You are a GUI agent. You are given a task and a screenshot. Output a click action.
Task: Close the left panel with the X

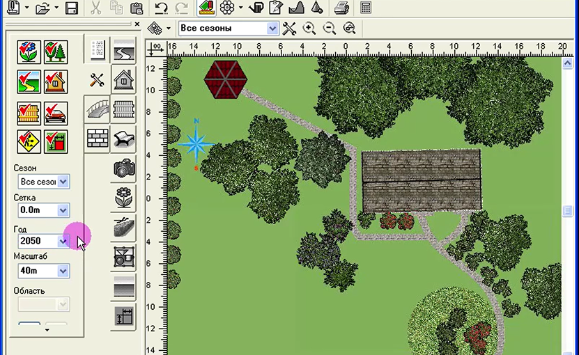(x=137, y=24)
